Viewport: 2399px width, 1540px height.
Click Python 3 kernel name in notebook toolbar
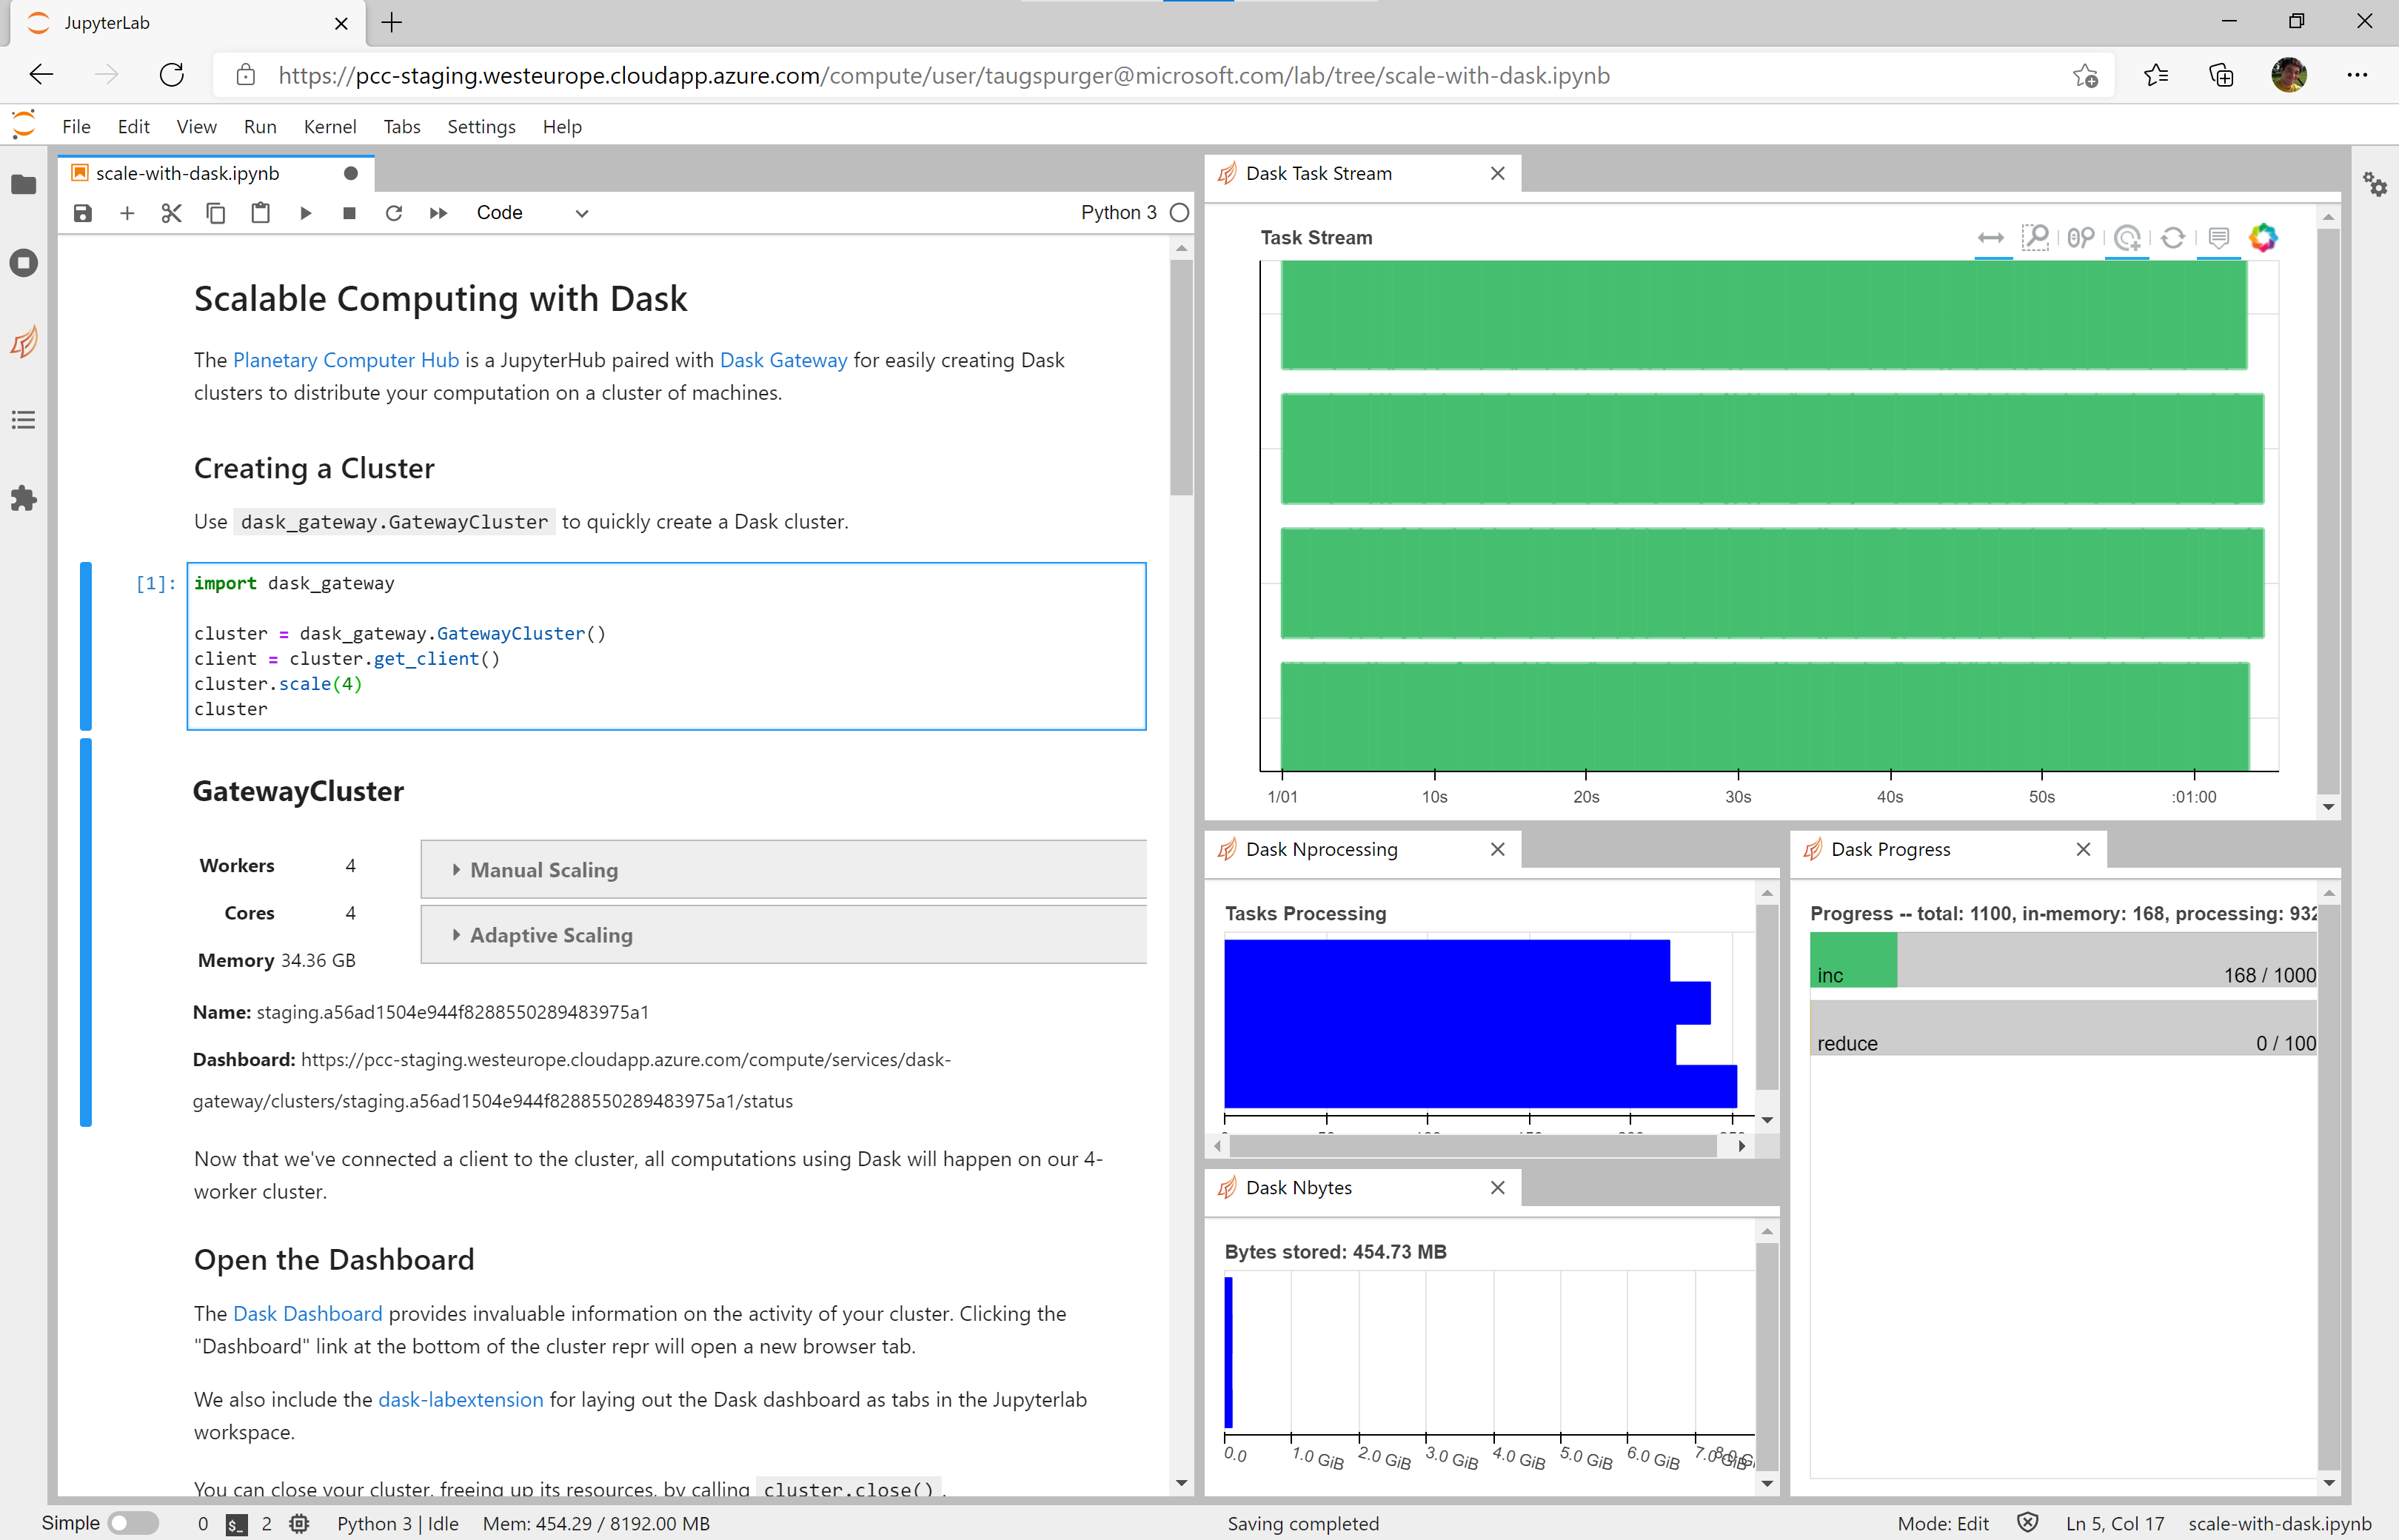click(x=1118, y=213)
